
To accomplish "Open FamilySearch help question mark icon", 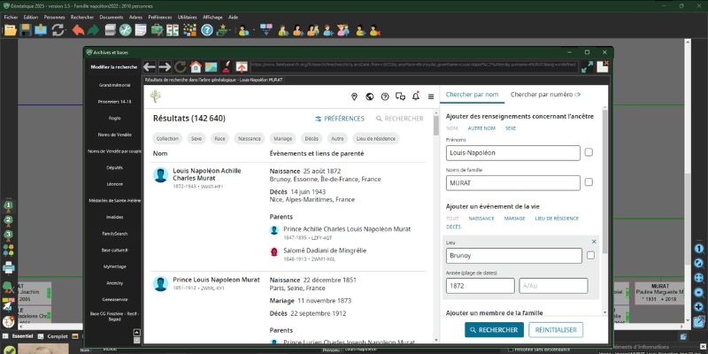I will pyautogui.click(x=385, y=96).
